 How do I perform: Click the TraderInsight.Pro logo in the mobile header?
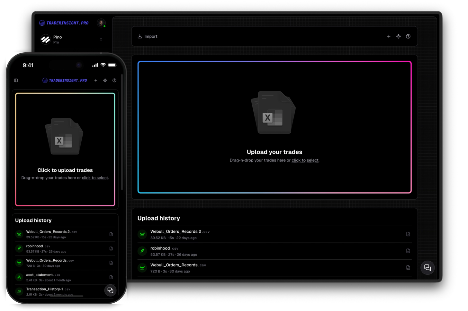tap(64, 80)
